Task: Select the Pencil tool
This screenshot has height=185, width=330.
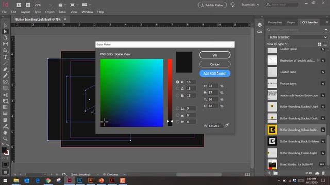Action: pyautogui.click(x=5, y=76)
